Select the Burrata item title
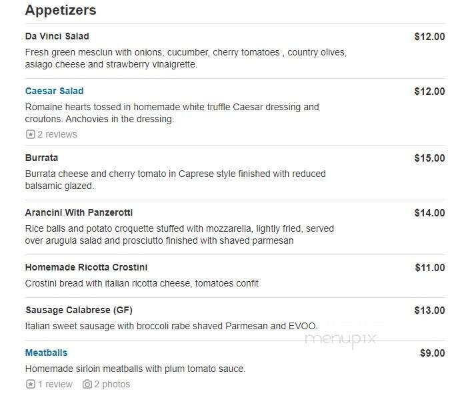The height and width of the screenshot is (394, 460). tap(41, 158)
